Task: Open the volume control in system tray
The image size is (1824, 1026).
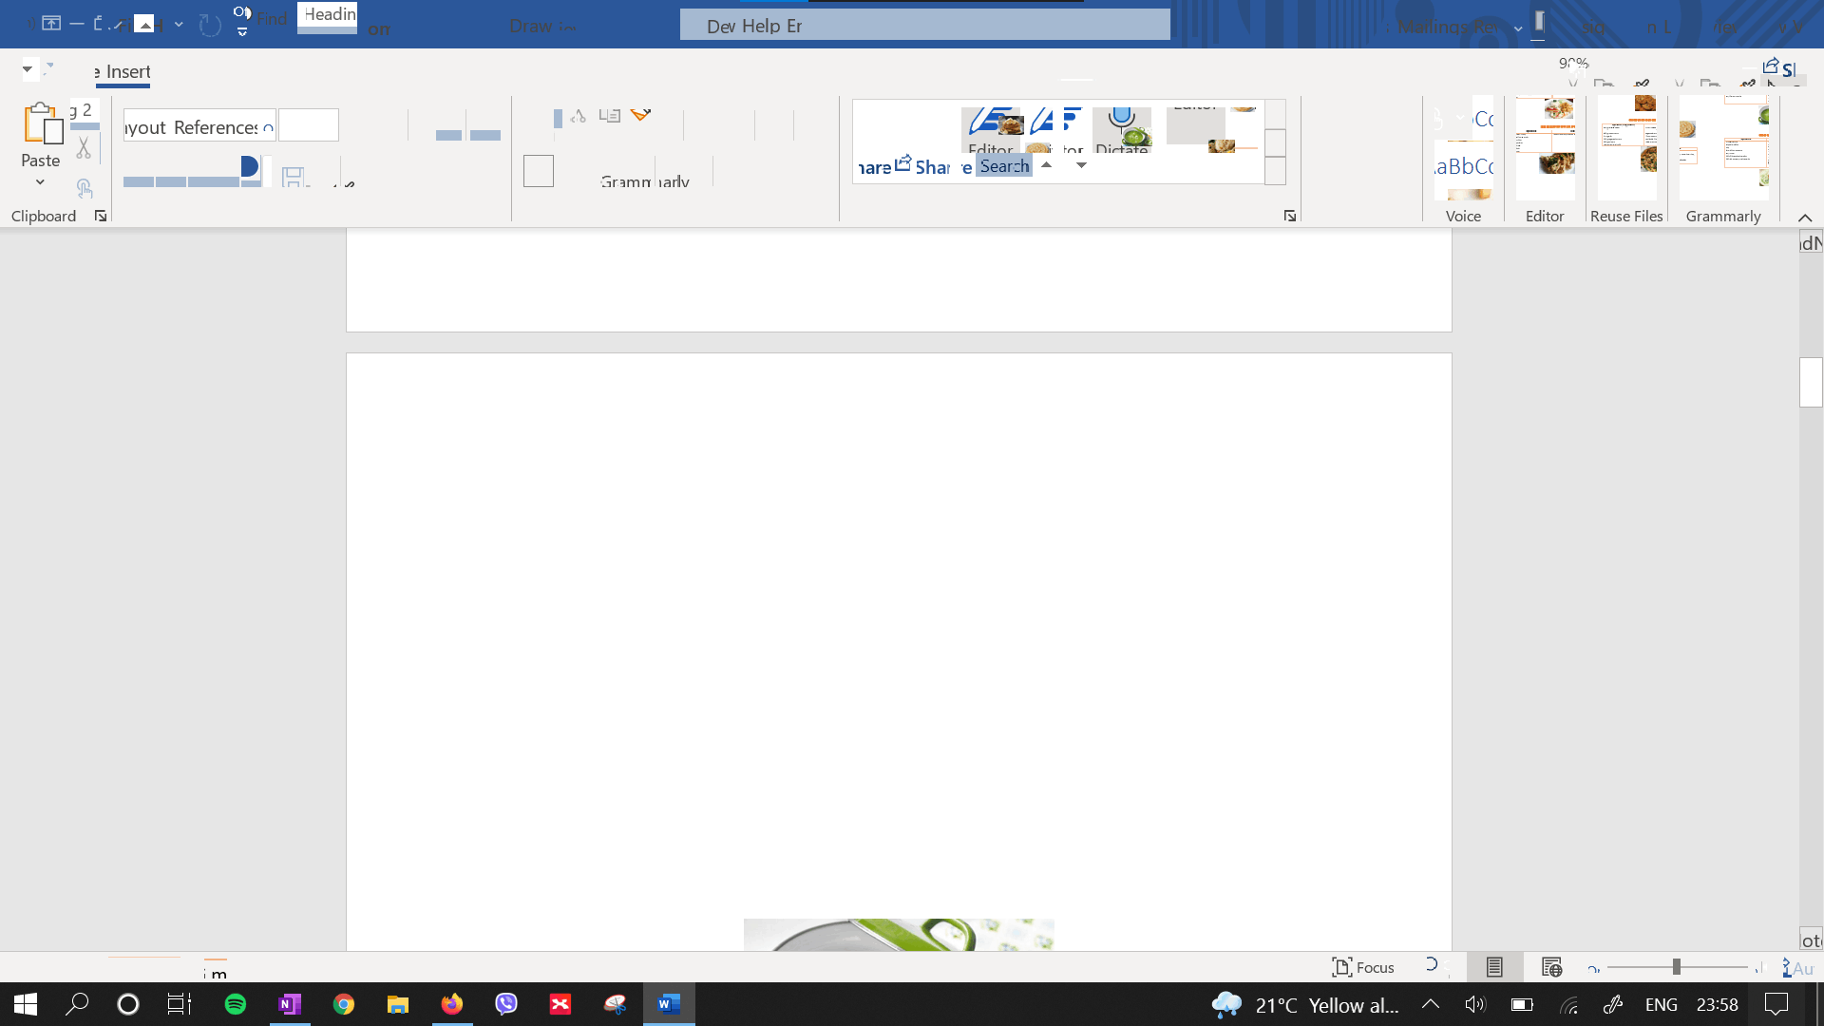Action: point(1475,1004)
